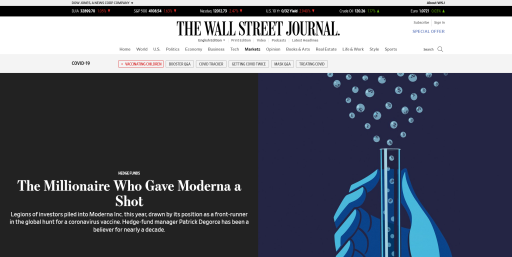Click the Vaccinating Children button
The height and width of the screenshot is (257, 512).
(x=141, y=64)
